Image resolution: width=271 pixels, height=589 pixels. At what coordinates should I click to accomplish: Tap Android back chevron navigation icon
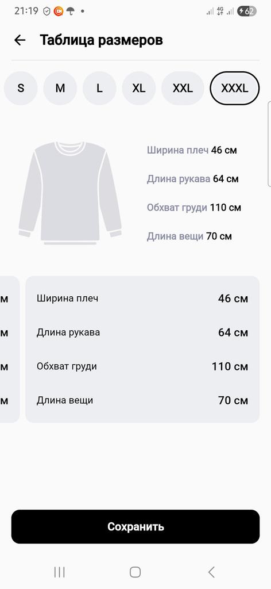coord(211,572)
